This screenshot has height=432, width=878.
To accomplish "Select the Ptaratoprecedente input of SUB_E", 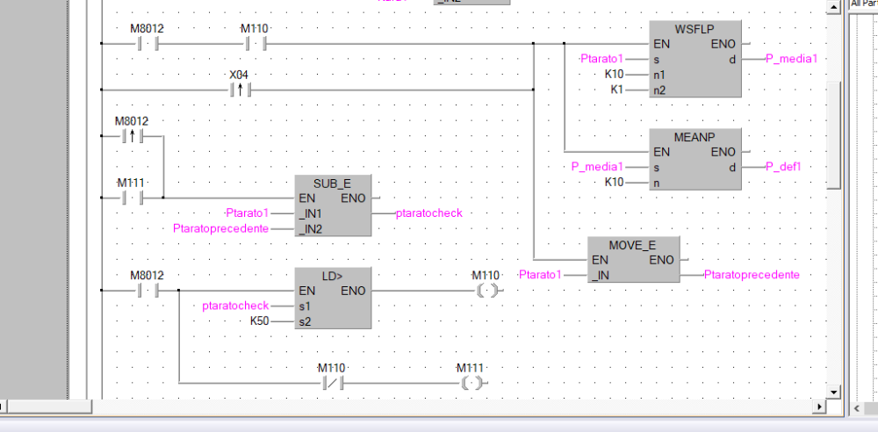I will (x=220, y=228).
